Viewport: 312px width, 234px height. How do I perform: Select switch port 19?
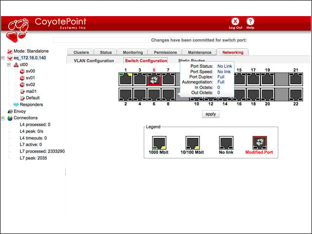[268, 79]
